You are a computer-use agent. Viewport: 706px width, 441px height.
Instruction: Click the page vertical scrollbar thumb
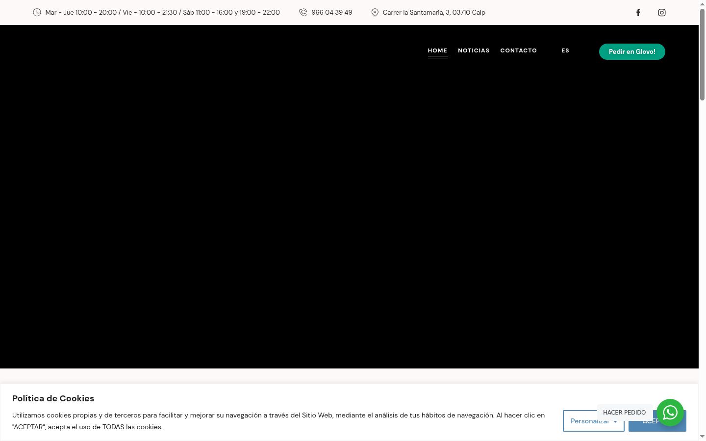702,54
